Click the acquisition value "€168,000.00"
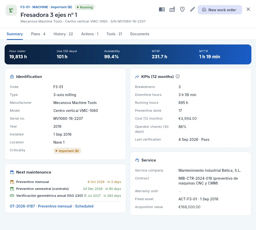Viewport: 256px width, 230px height. 189,207
